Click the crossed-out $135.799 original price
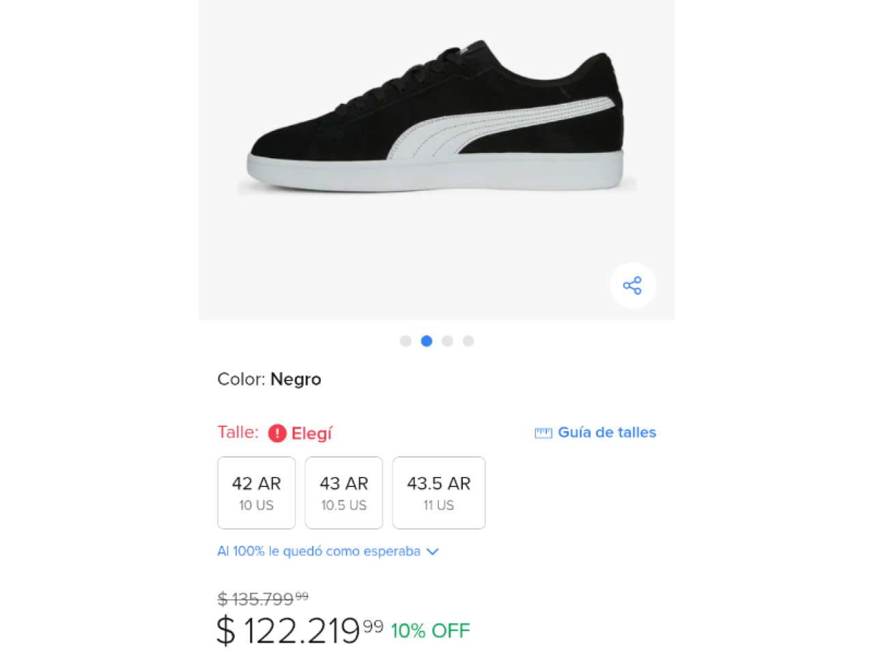This screenshot has width=874, height=655. pyautogui.click(x=263, y=599)
